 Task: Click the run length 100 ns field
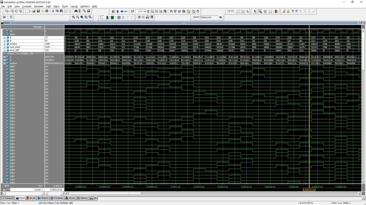point(141,11)
